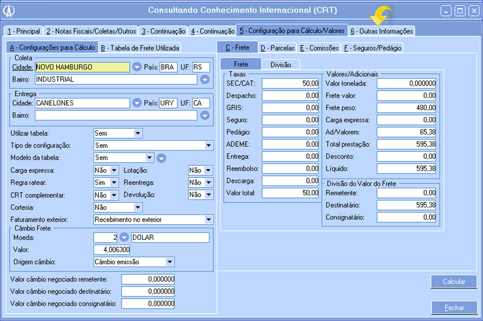Open the Divisão sub-tab
Viewport: 483px width, 321px height.
point(281,65)
